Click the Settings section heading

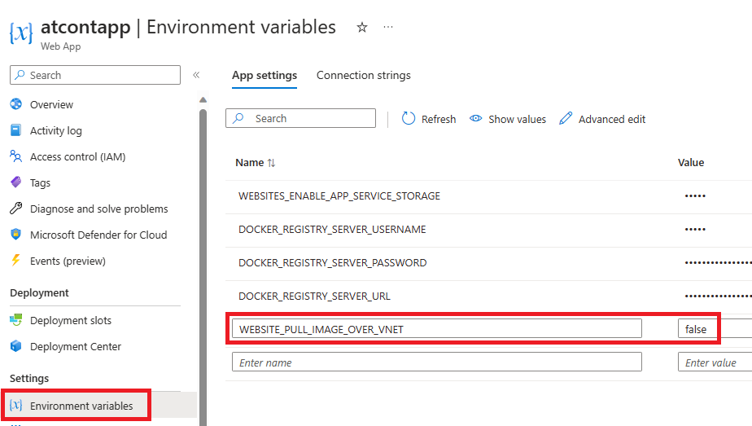[29, 378]
